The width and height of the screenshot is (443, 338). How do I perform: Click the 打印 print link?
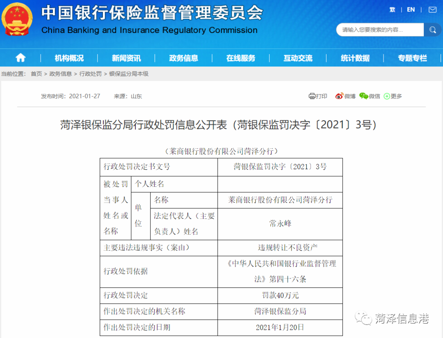pos(322,96)
